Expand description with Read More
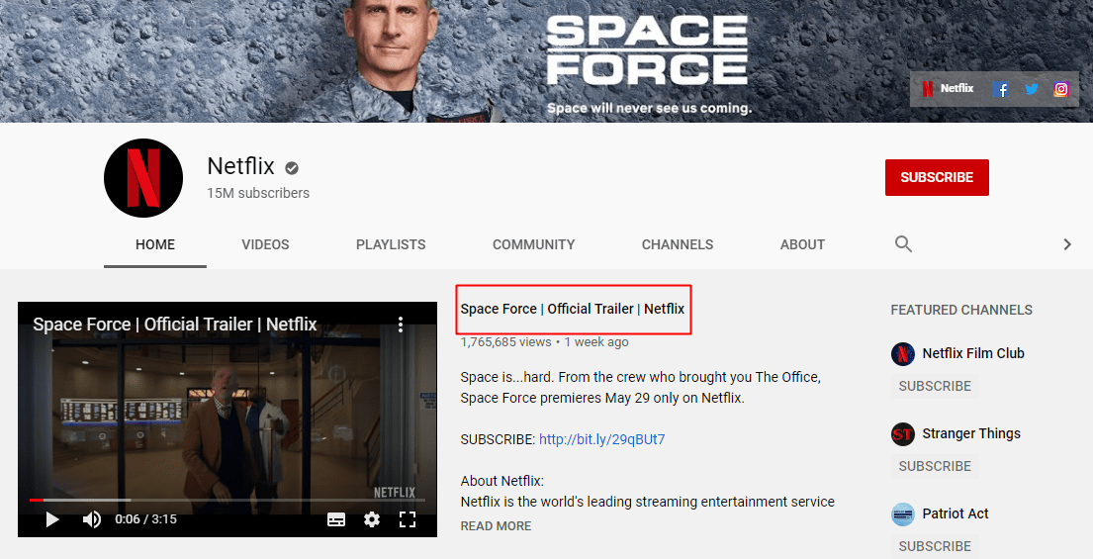 (496, 526)
